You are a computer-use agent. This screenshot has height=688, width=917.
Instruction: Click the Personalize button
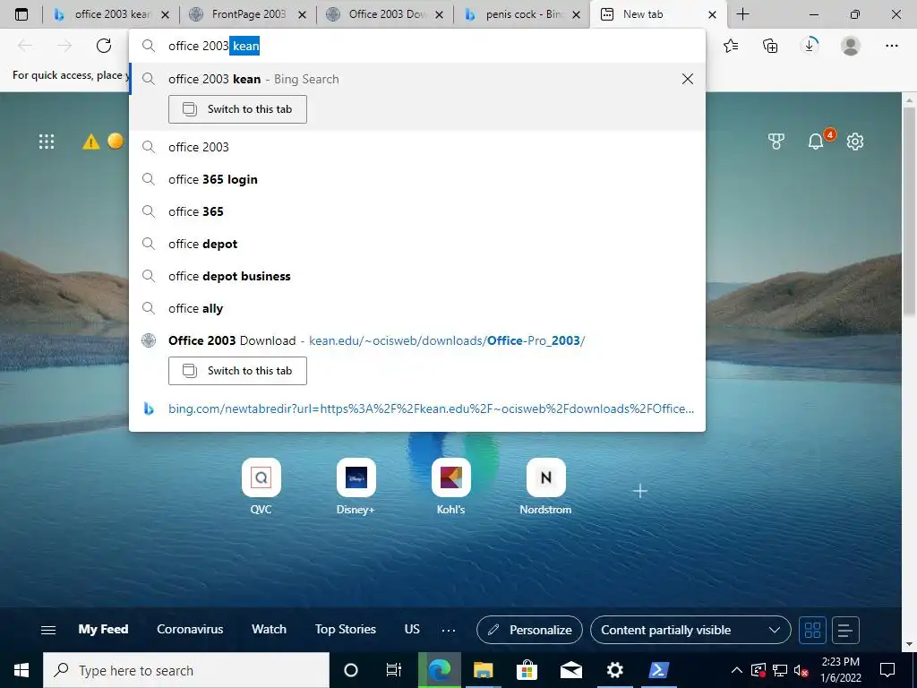[x=529, y=630]
